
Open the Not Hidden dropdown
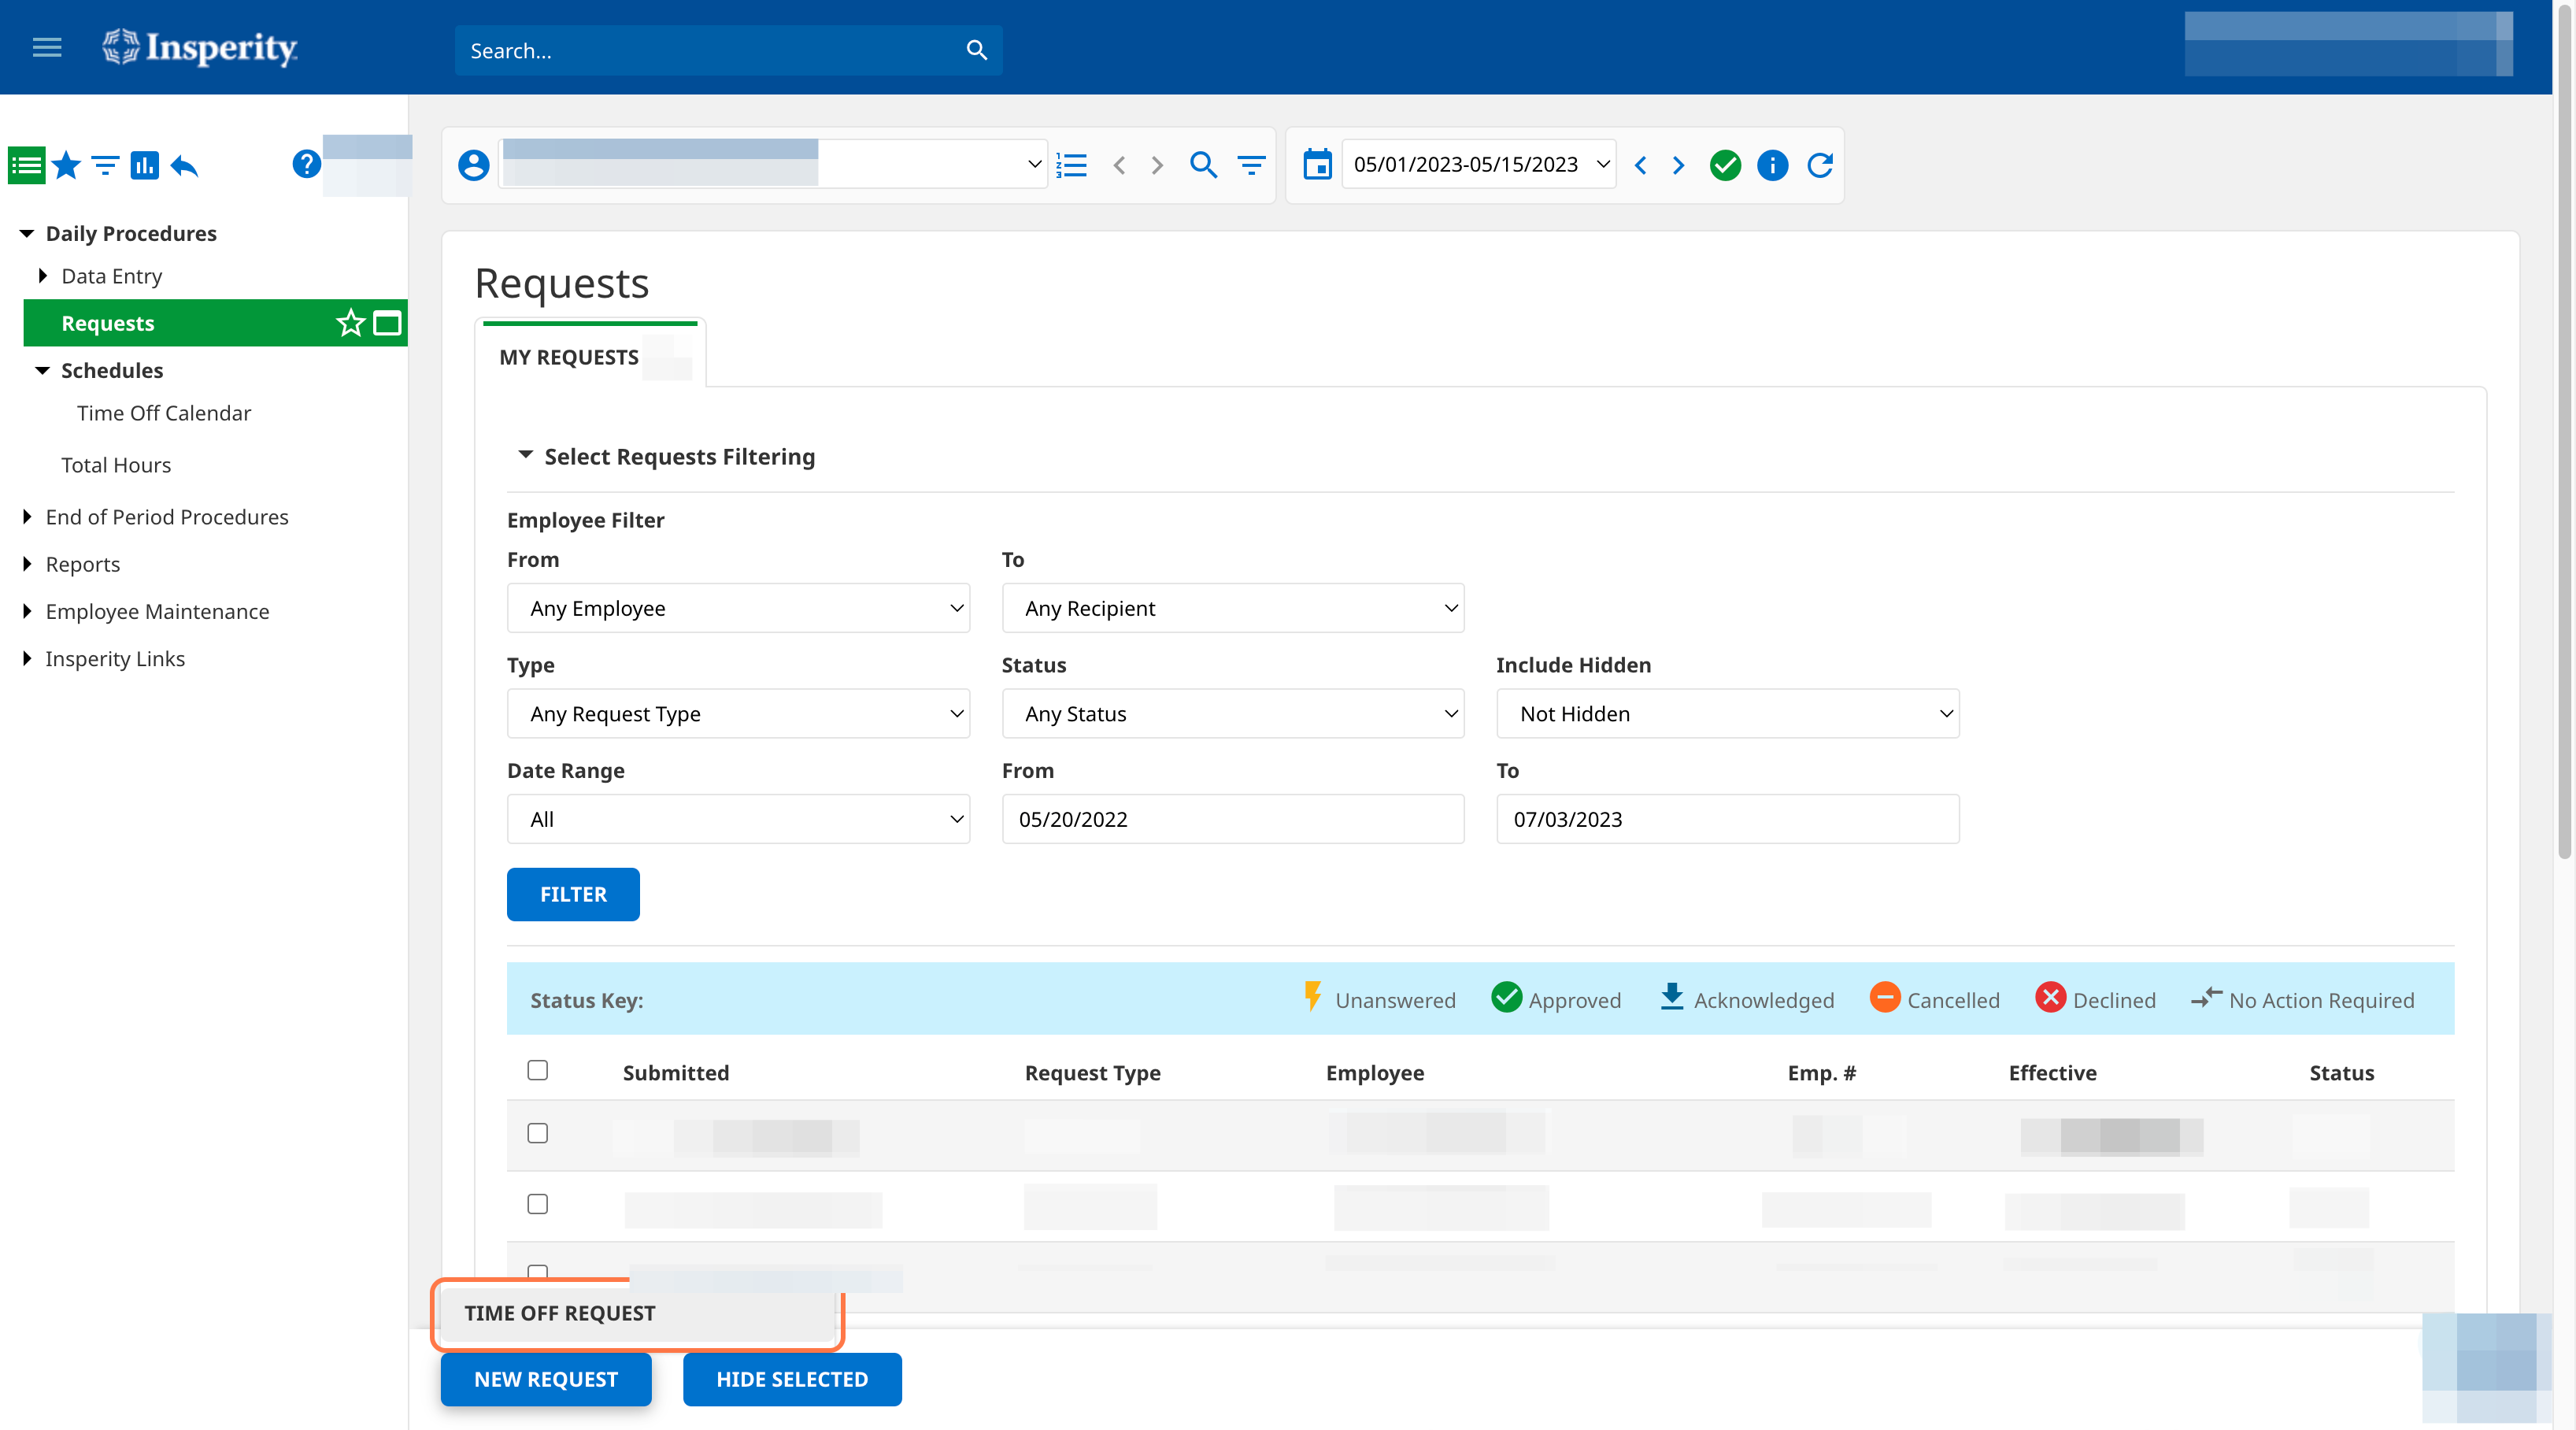click(1727, 714)
